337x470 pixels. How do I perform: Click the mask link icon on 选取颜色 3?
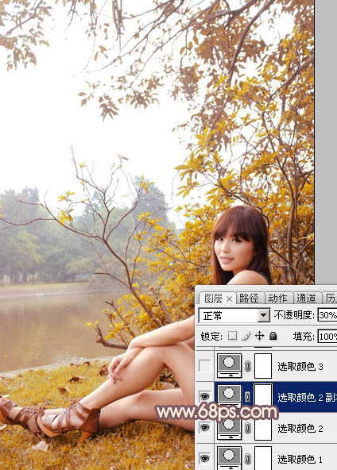pyautogui.click(x=248, y=366)
